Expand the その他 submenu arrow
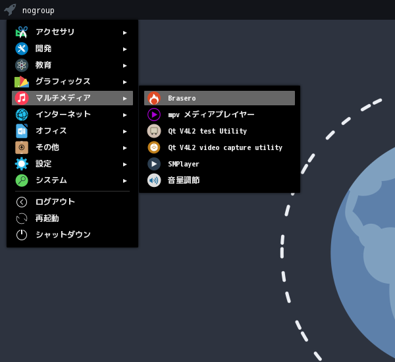 124,148
